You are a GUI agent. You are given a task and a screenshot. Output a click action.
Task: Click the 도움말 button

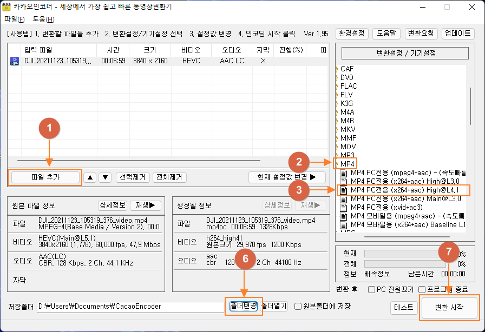click(386, 34)
